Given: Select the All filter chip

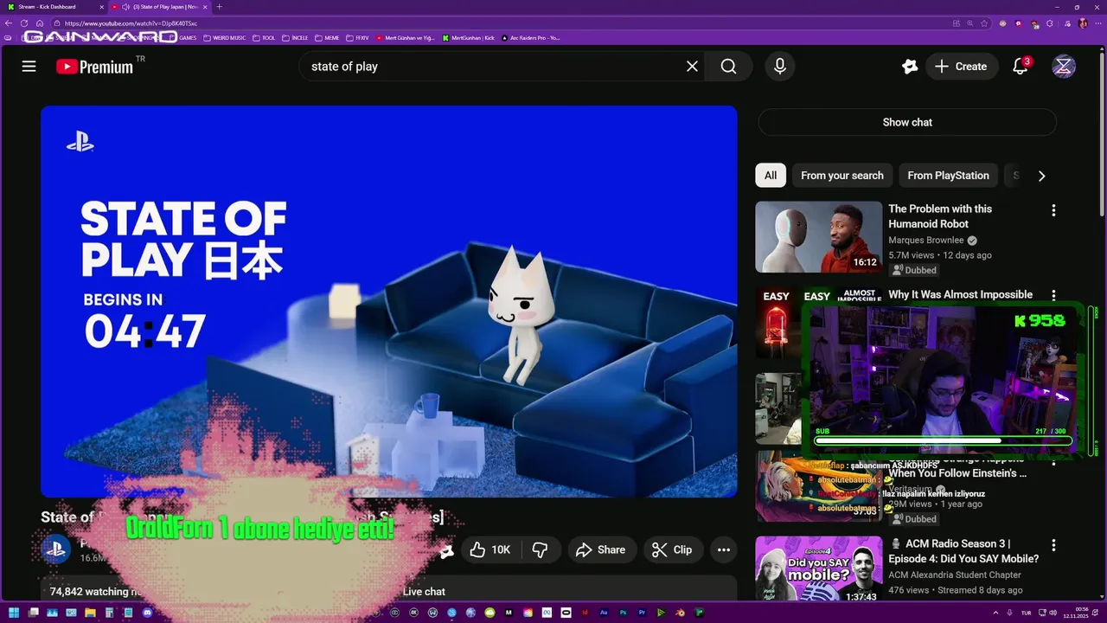Looking at the screenshot, I should [771, 175].
